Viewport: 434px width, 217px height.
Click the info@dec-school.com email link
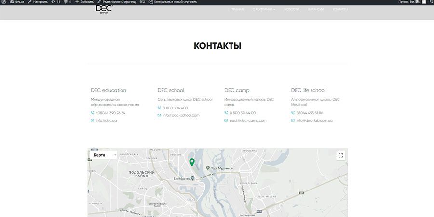coord(181,115)
